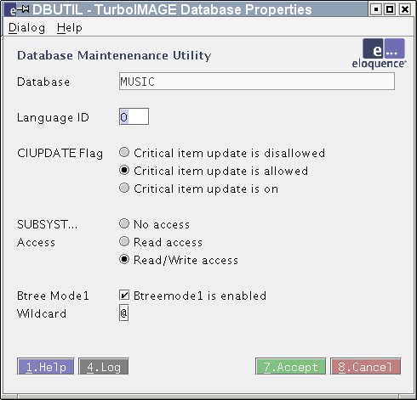Click the window pin icon in title bar
This screenshot has height=400, width=417.
[x=24, y=9]
